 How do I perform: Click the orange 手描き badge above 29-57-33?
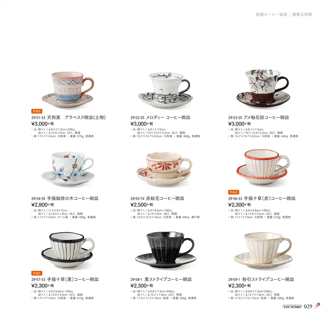37,273
